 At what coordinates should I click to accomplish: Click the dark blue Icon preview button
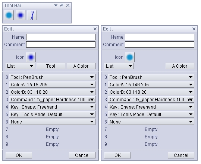pyautogui.click(x=31, y=57)
